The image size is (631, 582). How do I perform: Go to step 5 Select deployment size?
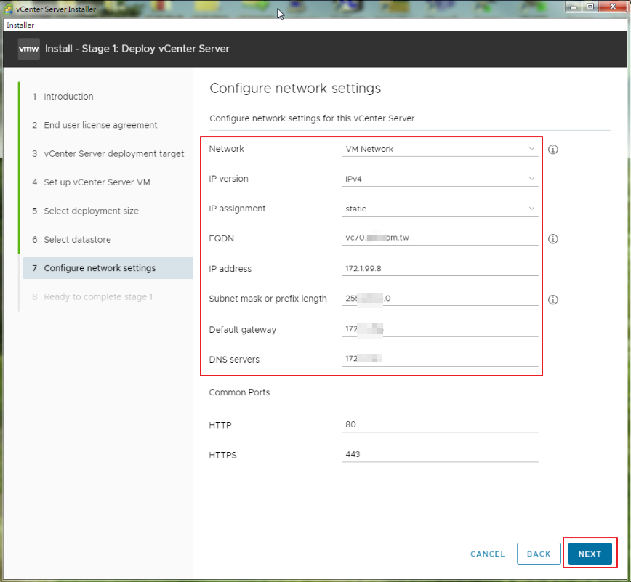pyautogui.click(x=91, y=211)
